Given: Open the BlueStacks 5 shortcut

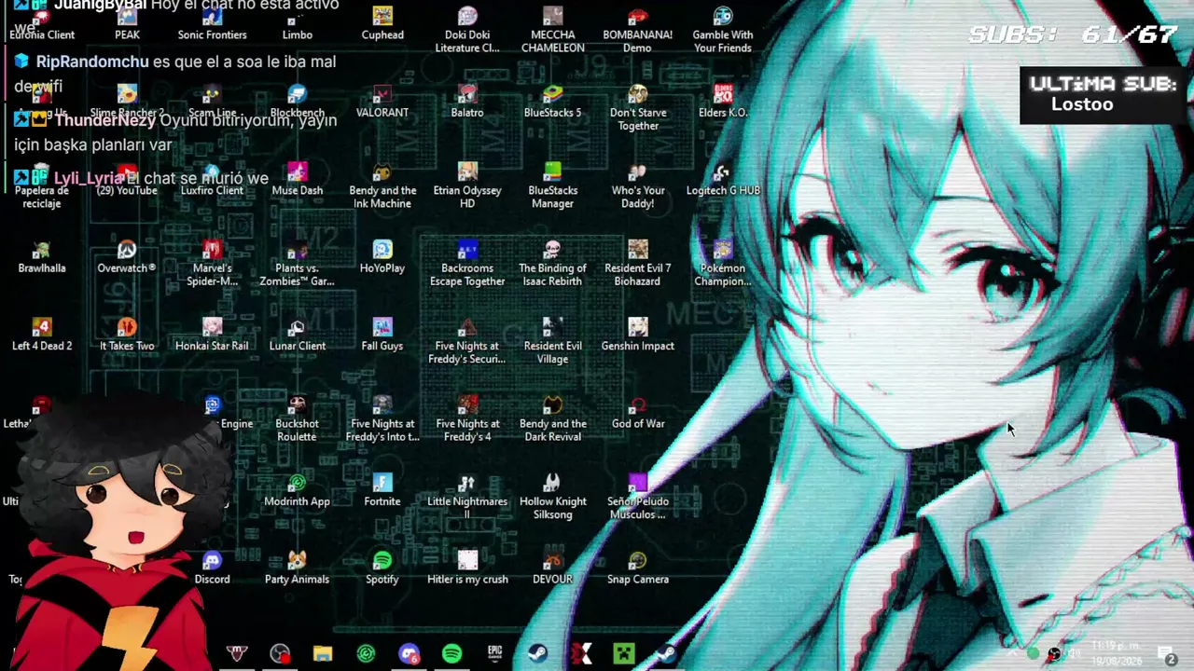Looking at the screenshot, I should click(x=553, y=102).
